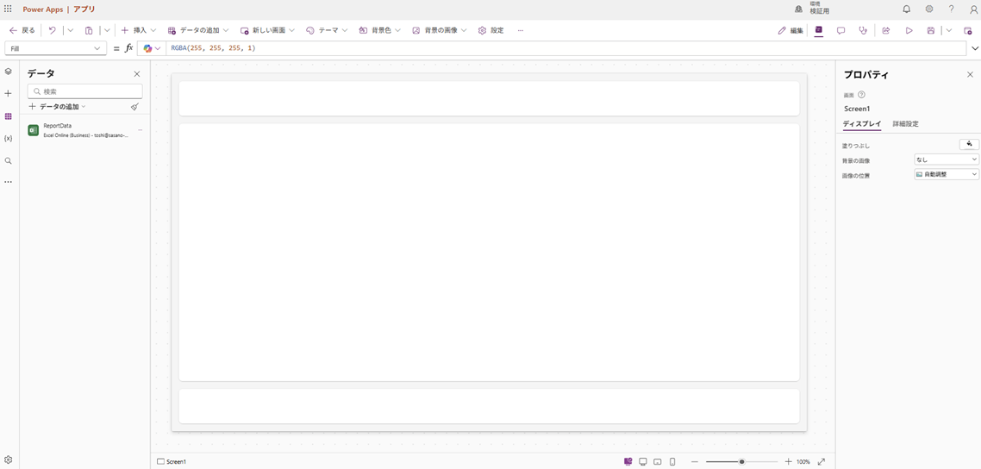Click the 設定 settings button in toolbar
The image size is (981, 469).
[491, 30]
